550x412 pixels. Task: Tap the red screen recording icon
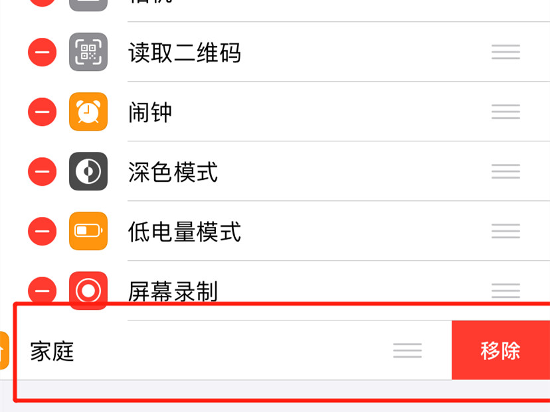88,291
